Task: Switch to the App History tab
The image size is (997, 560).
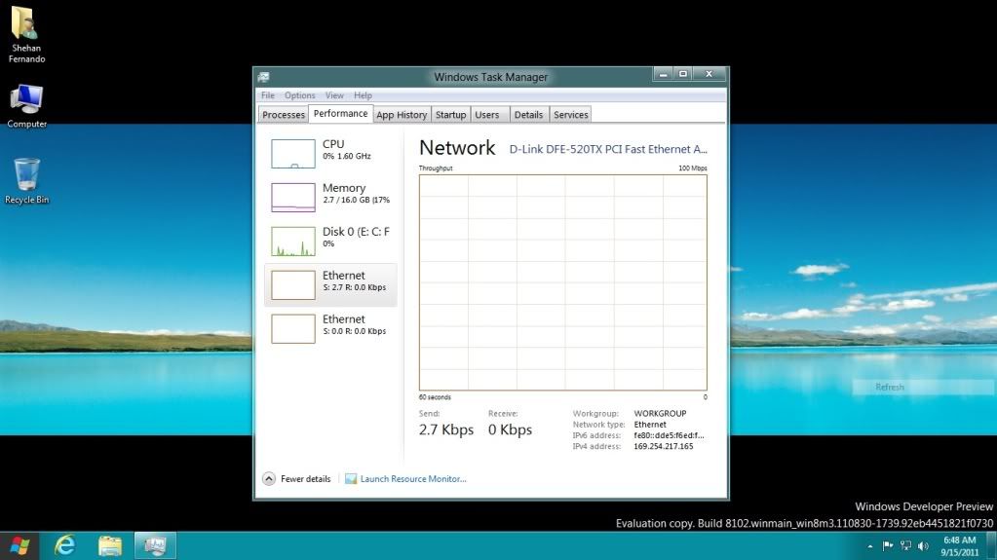Action: click(402, 114)
